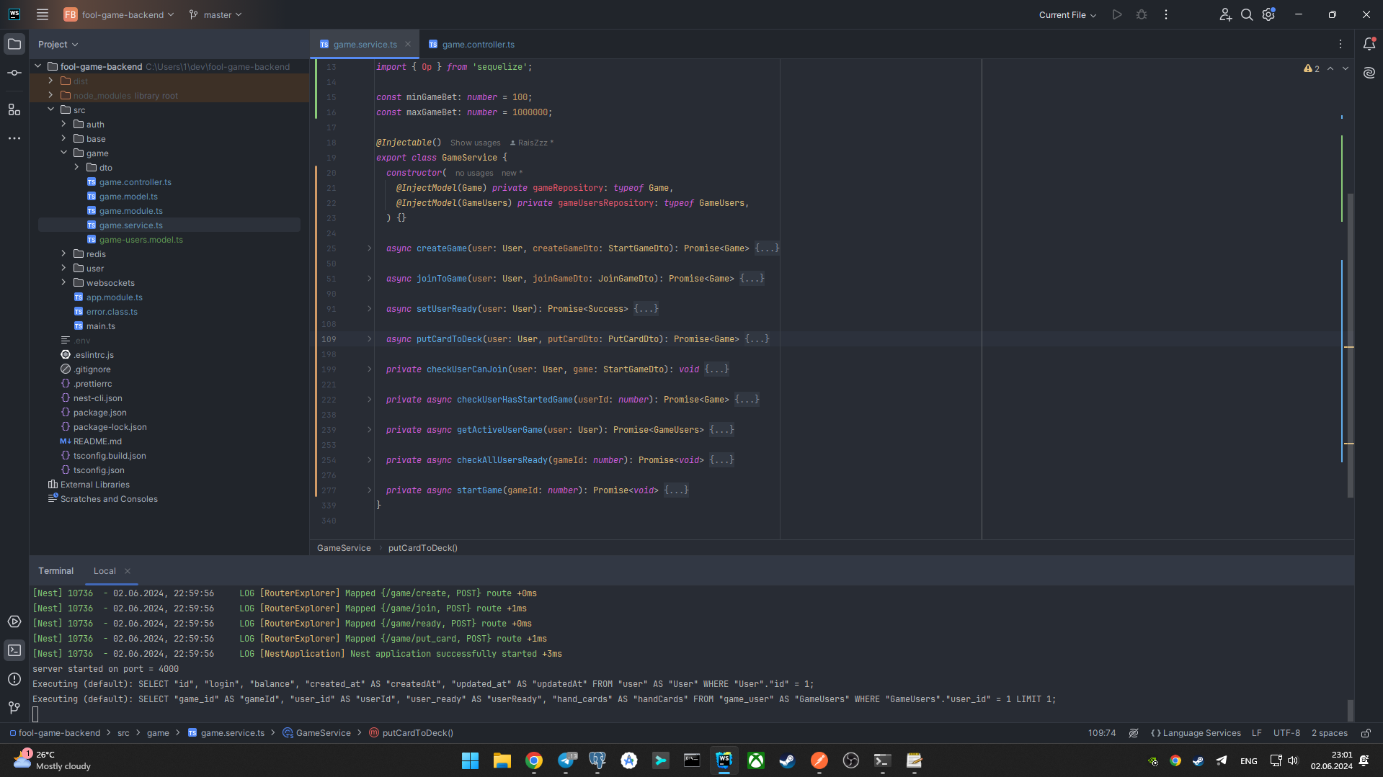This screenshot has width=1383, height=777.
Task: Expand the dto folder
Action: (x=76, y=167)
